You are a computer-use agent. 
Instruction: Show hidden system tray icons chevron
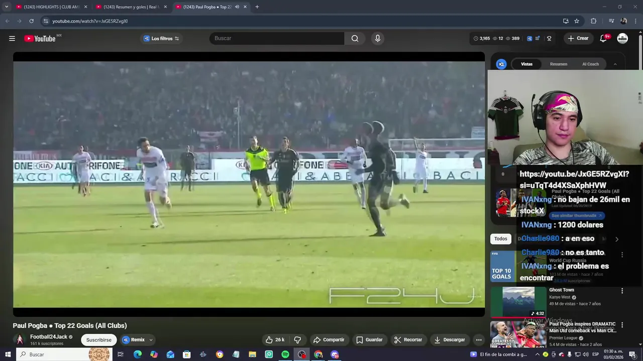click(537, 354)
